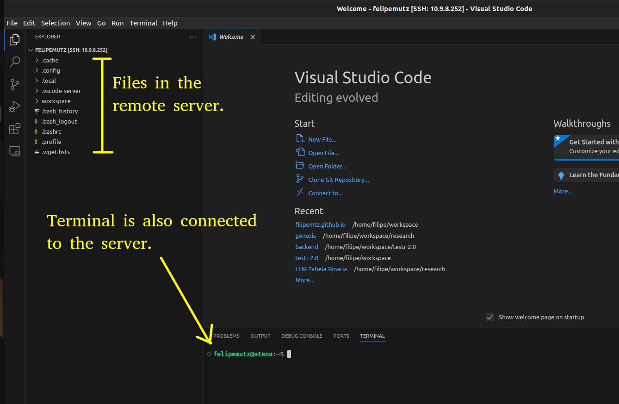The image size is (619, 404).
Task: Open the .bash_history file
Action: [x=60, y=111]
